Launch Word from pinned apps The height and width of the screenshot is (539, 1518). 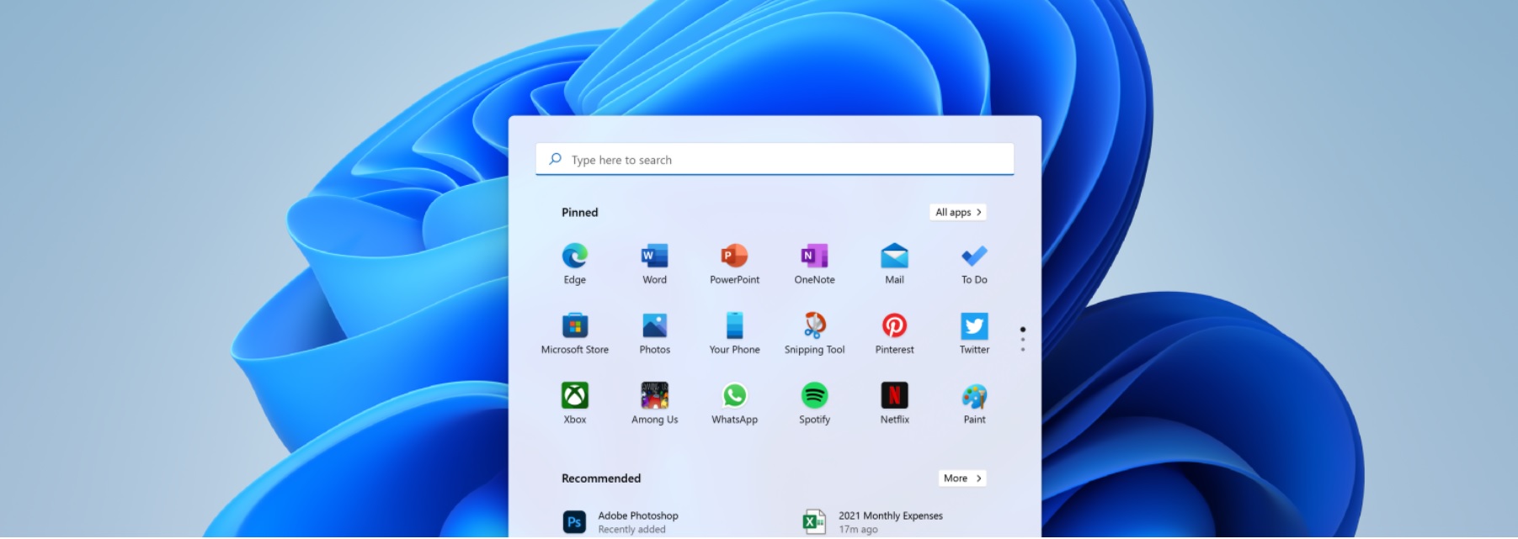click(x=654, y=263)
